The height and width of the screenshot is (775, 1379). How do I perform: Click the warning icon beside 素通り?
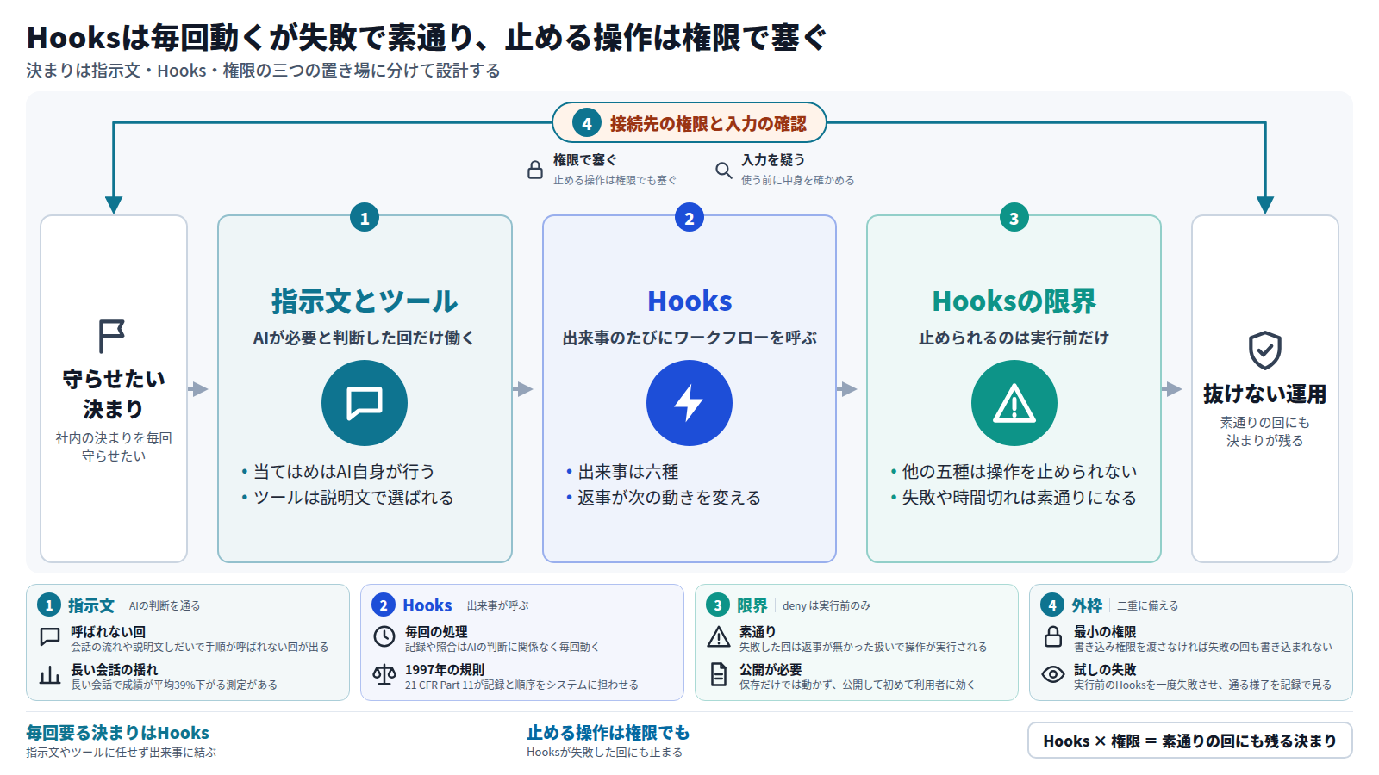click(x=719, y=637)
